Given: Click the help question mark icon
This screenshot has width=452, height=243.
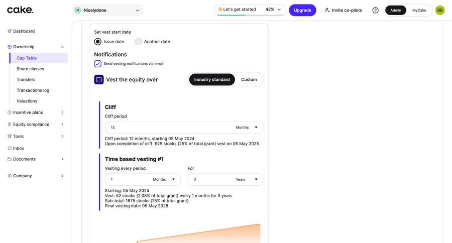Looking at the screenshot, I should tap(375, 10).
